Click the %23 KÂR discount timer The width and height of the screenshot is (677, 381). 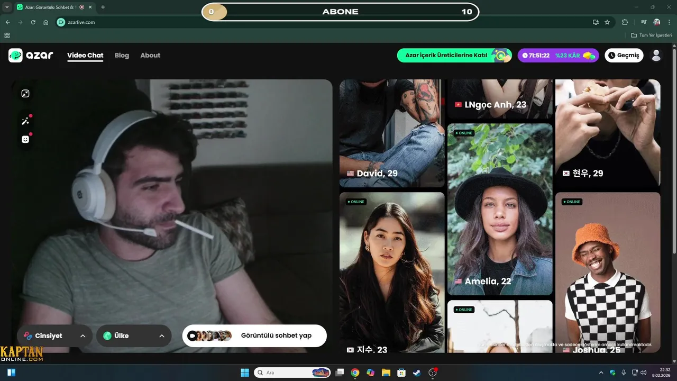558,55
